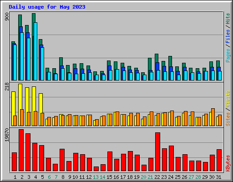Click day 19 on the x-axis
The width and height of the screenshot is (233, 182).
pyautogui.click(x=137, y=177)
